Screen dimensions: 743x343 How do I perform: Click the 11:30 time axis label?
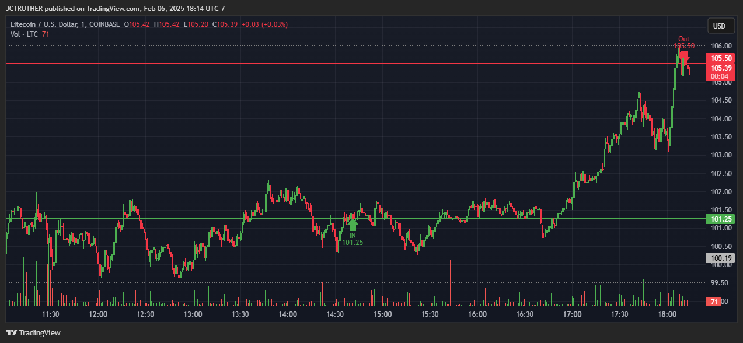[51, 314]
